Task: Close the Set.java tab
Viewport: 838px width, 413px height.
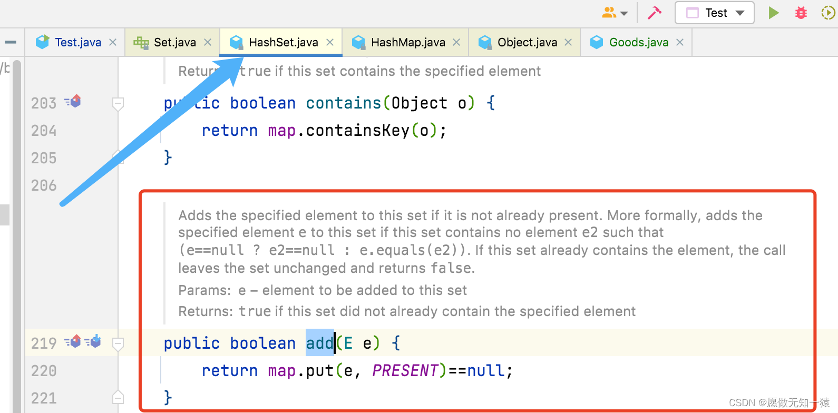Action: click(208, 42)
